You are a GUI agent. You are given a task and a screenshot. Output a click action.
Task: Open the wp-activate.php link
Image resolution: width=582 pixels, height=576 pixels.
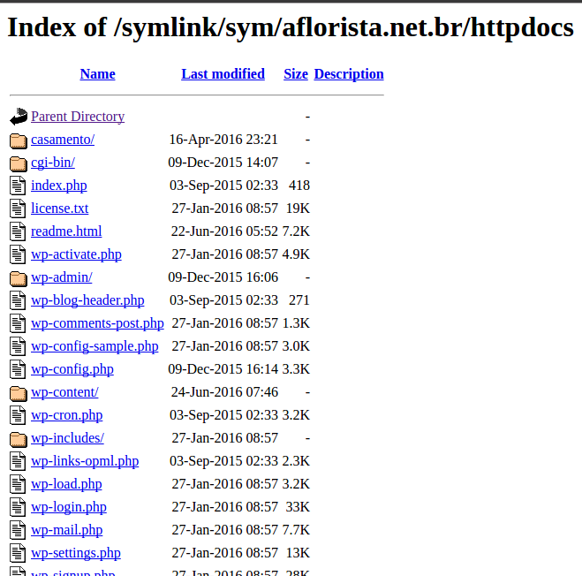tap(76, 254)
